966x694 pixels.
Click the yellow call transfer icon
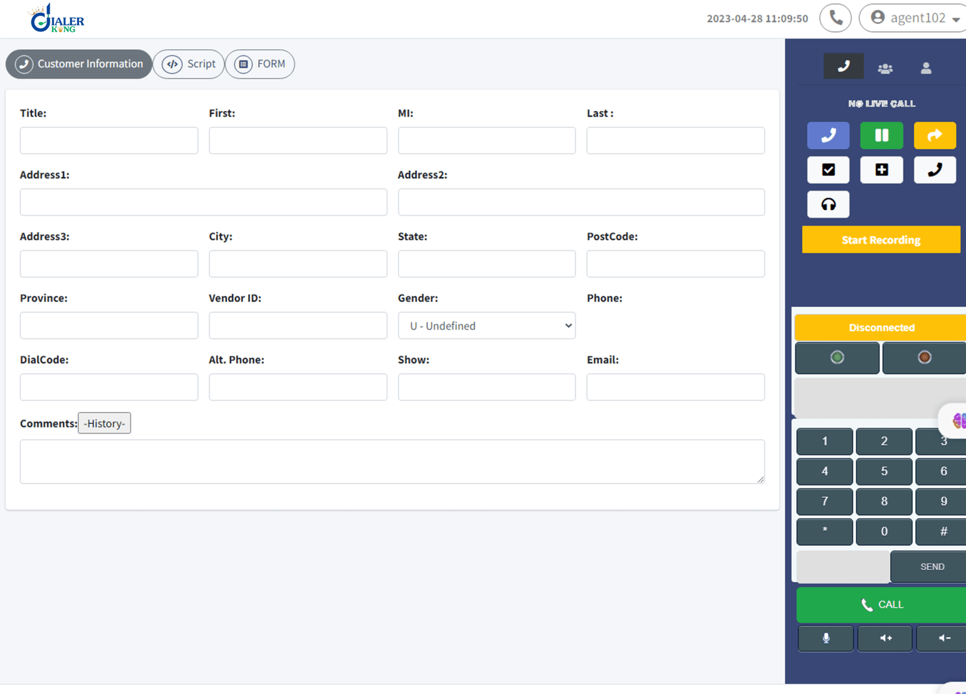click(x=935, y=135)
